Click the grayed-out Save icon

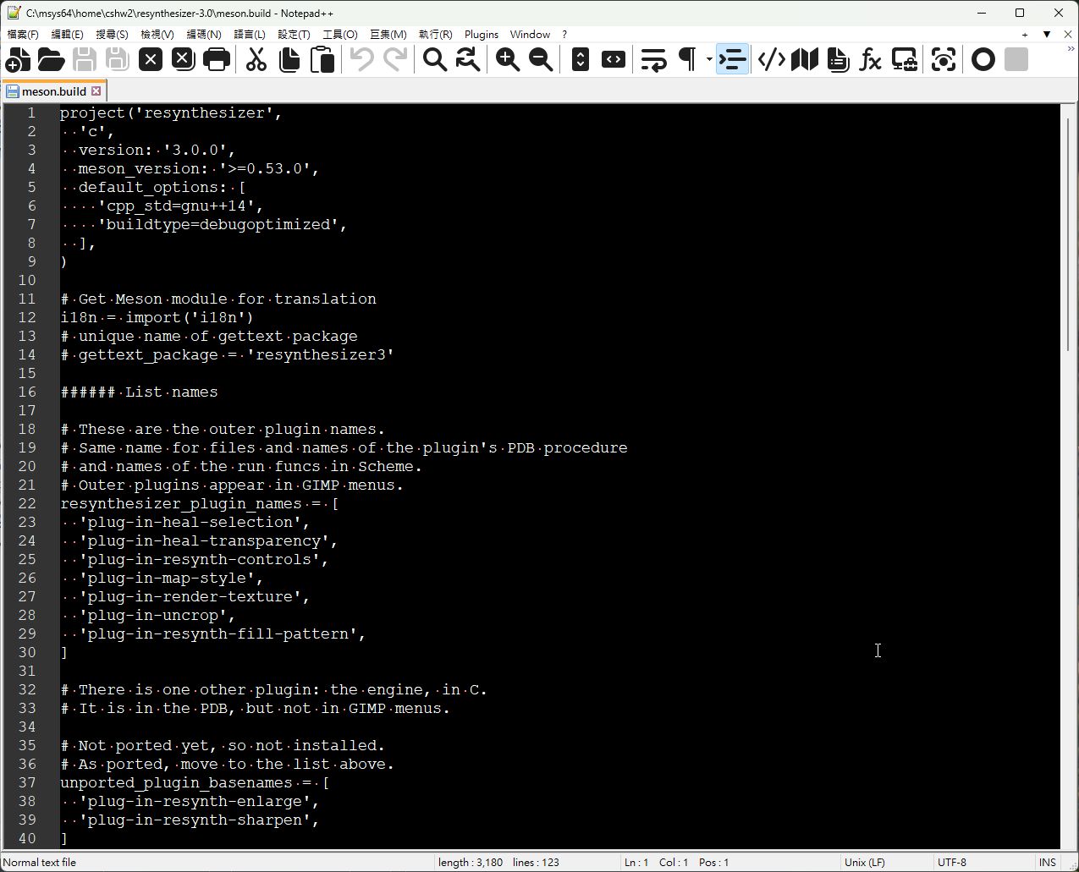[84, 59]
